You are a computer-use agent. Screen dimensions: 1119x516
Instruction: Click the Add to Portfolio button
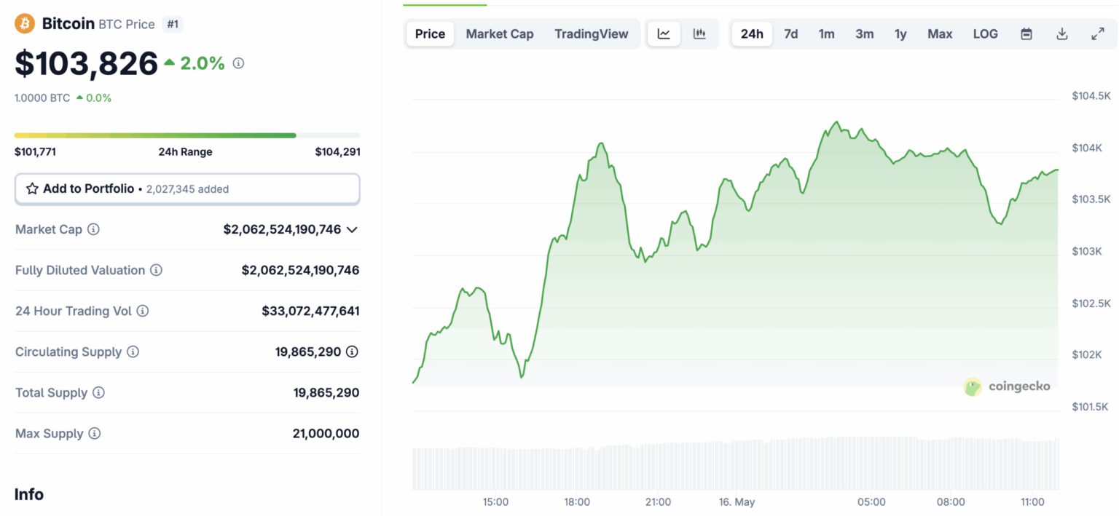[187, 188]
